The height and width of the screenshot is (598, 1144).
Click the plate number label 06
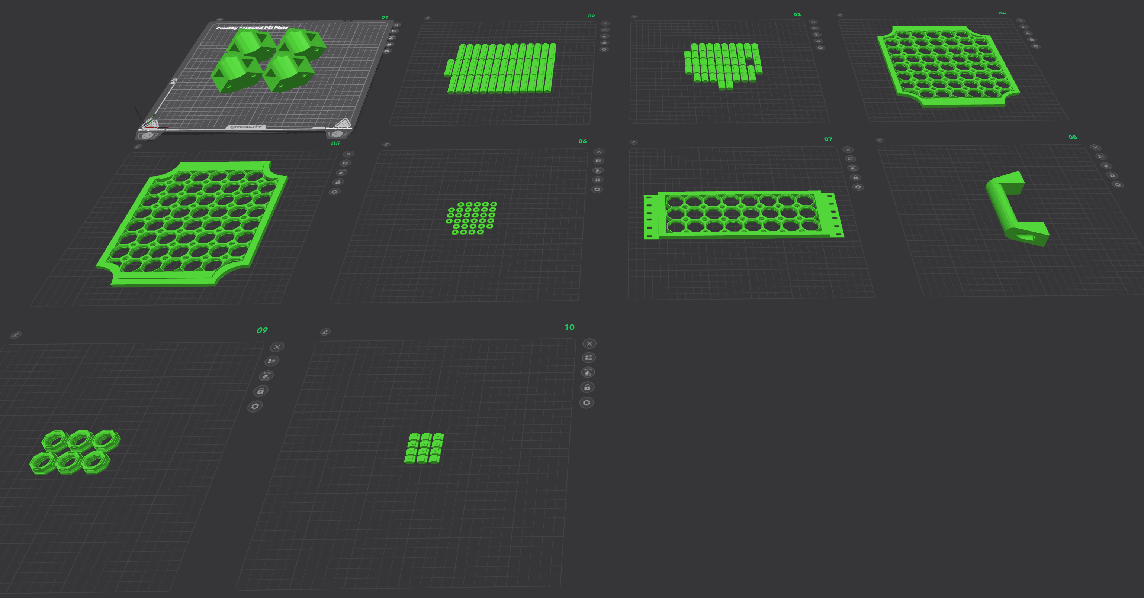pos(583,141)
